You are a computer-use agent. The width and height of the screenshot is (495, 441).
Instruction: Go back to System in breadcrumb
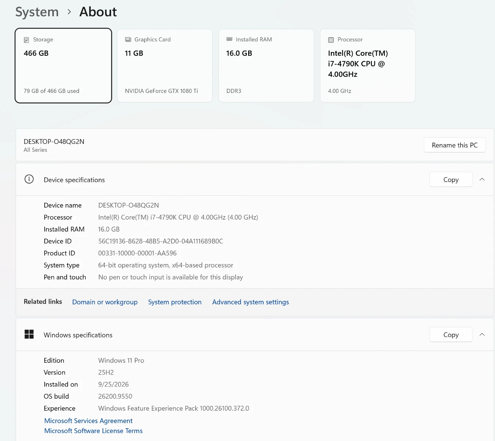click(x=37, y=12)
